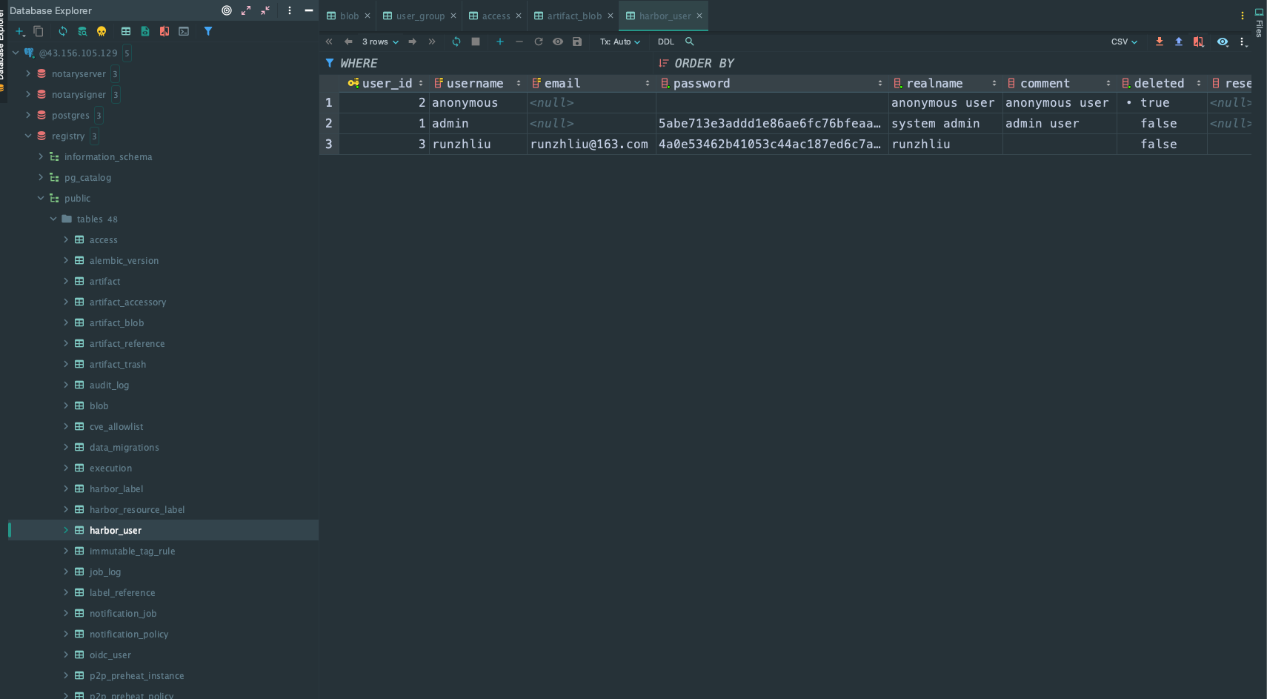Screen dimensions: 1267x699
Task: Select the harbor_label table in tree
Action: tap(116, 488)
